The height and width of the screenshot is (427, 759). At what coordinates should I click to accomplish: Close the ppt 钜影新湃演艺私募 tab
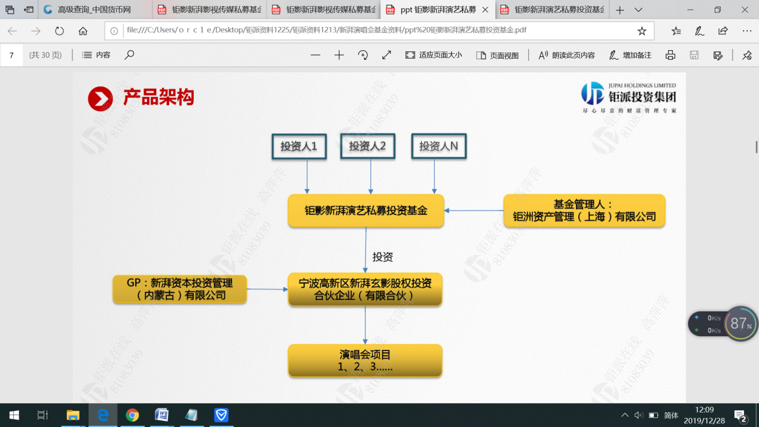coord(485,10)
